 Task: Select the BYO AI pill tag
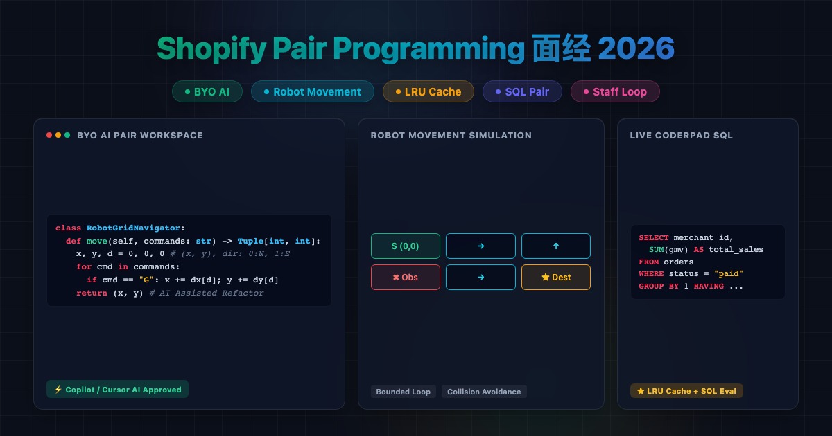(x=207, y=91)
